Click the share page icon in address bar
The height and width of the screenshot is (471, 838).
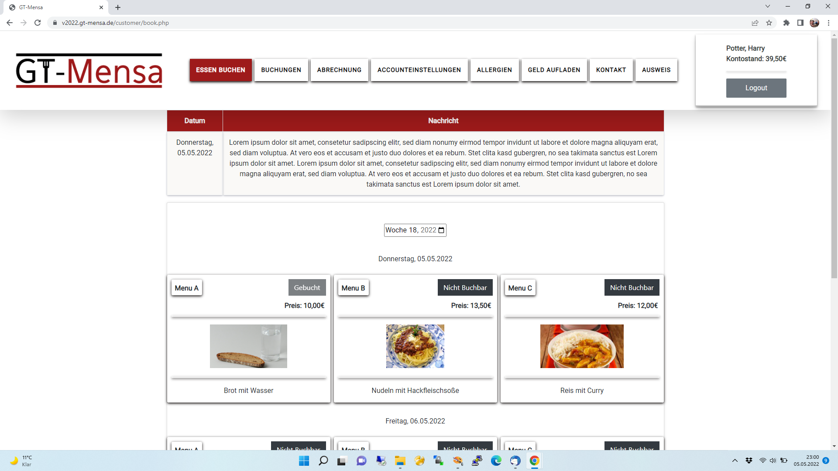click(x=755, y=23)
